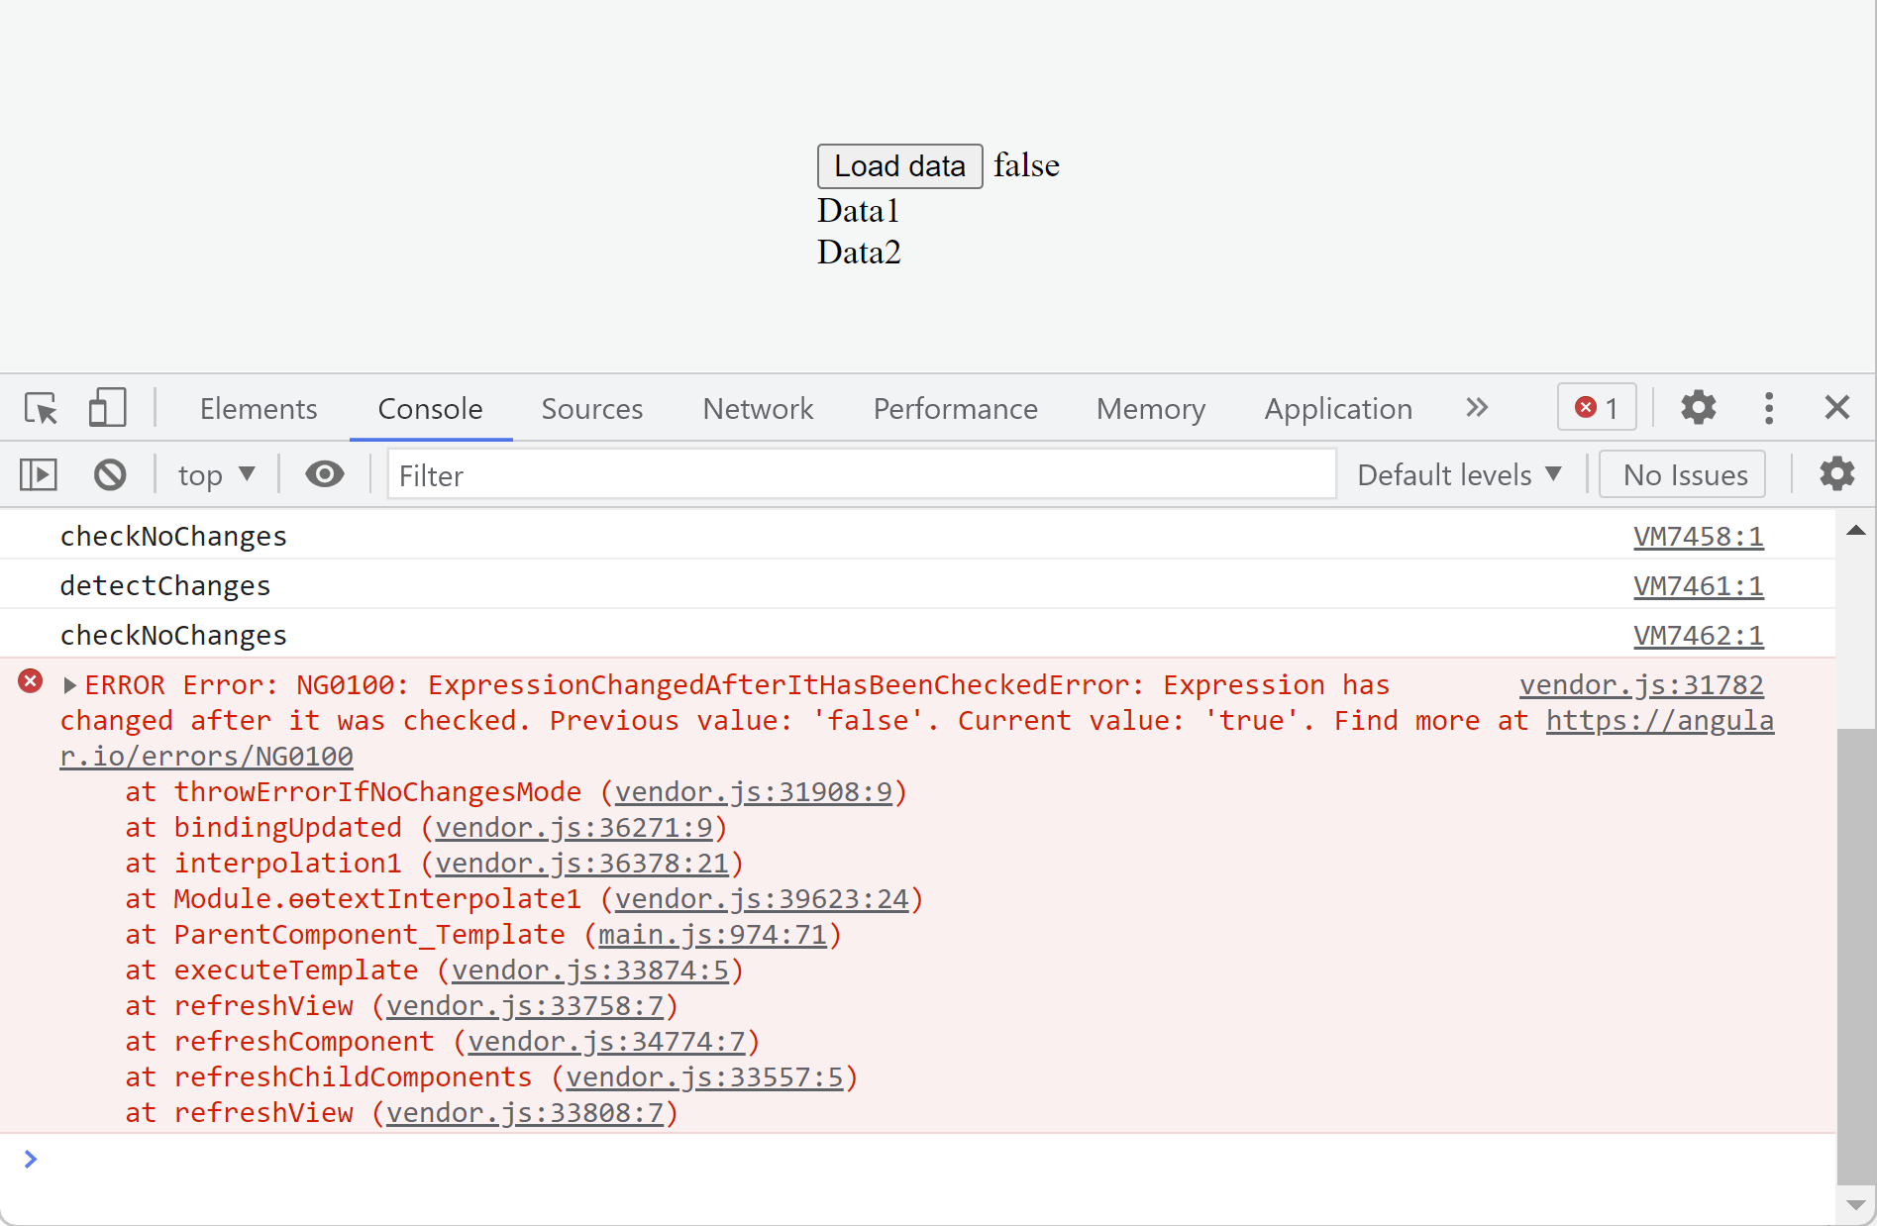This screenshot has width=1877, height=1226.
Task: Select the detectChanges log entry text
Action: click(x=165, y=585)
